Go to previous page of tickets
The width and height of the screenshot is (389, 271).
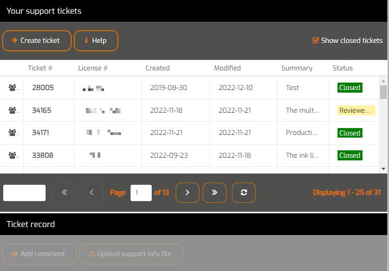click(x=91, y=193)
